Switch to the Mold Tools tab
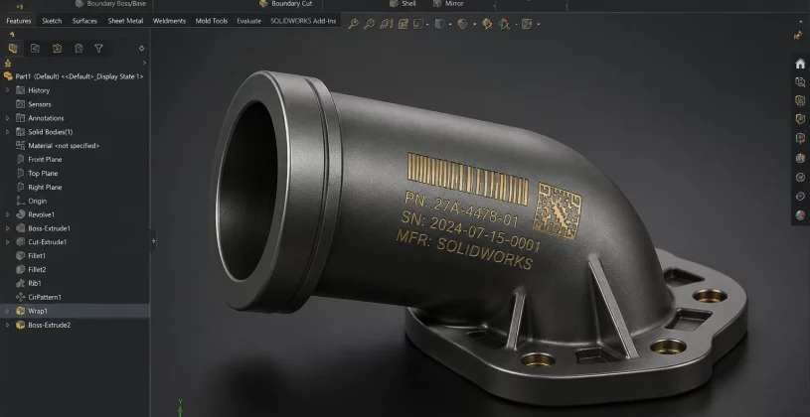Viewport: 810px width, 417px height. pyautogui.click(x=212, y=21)
